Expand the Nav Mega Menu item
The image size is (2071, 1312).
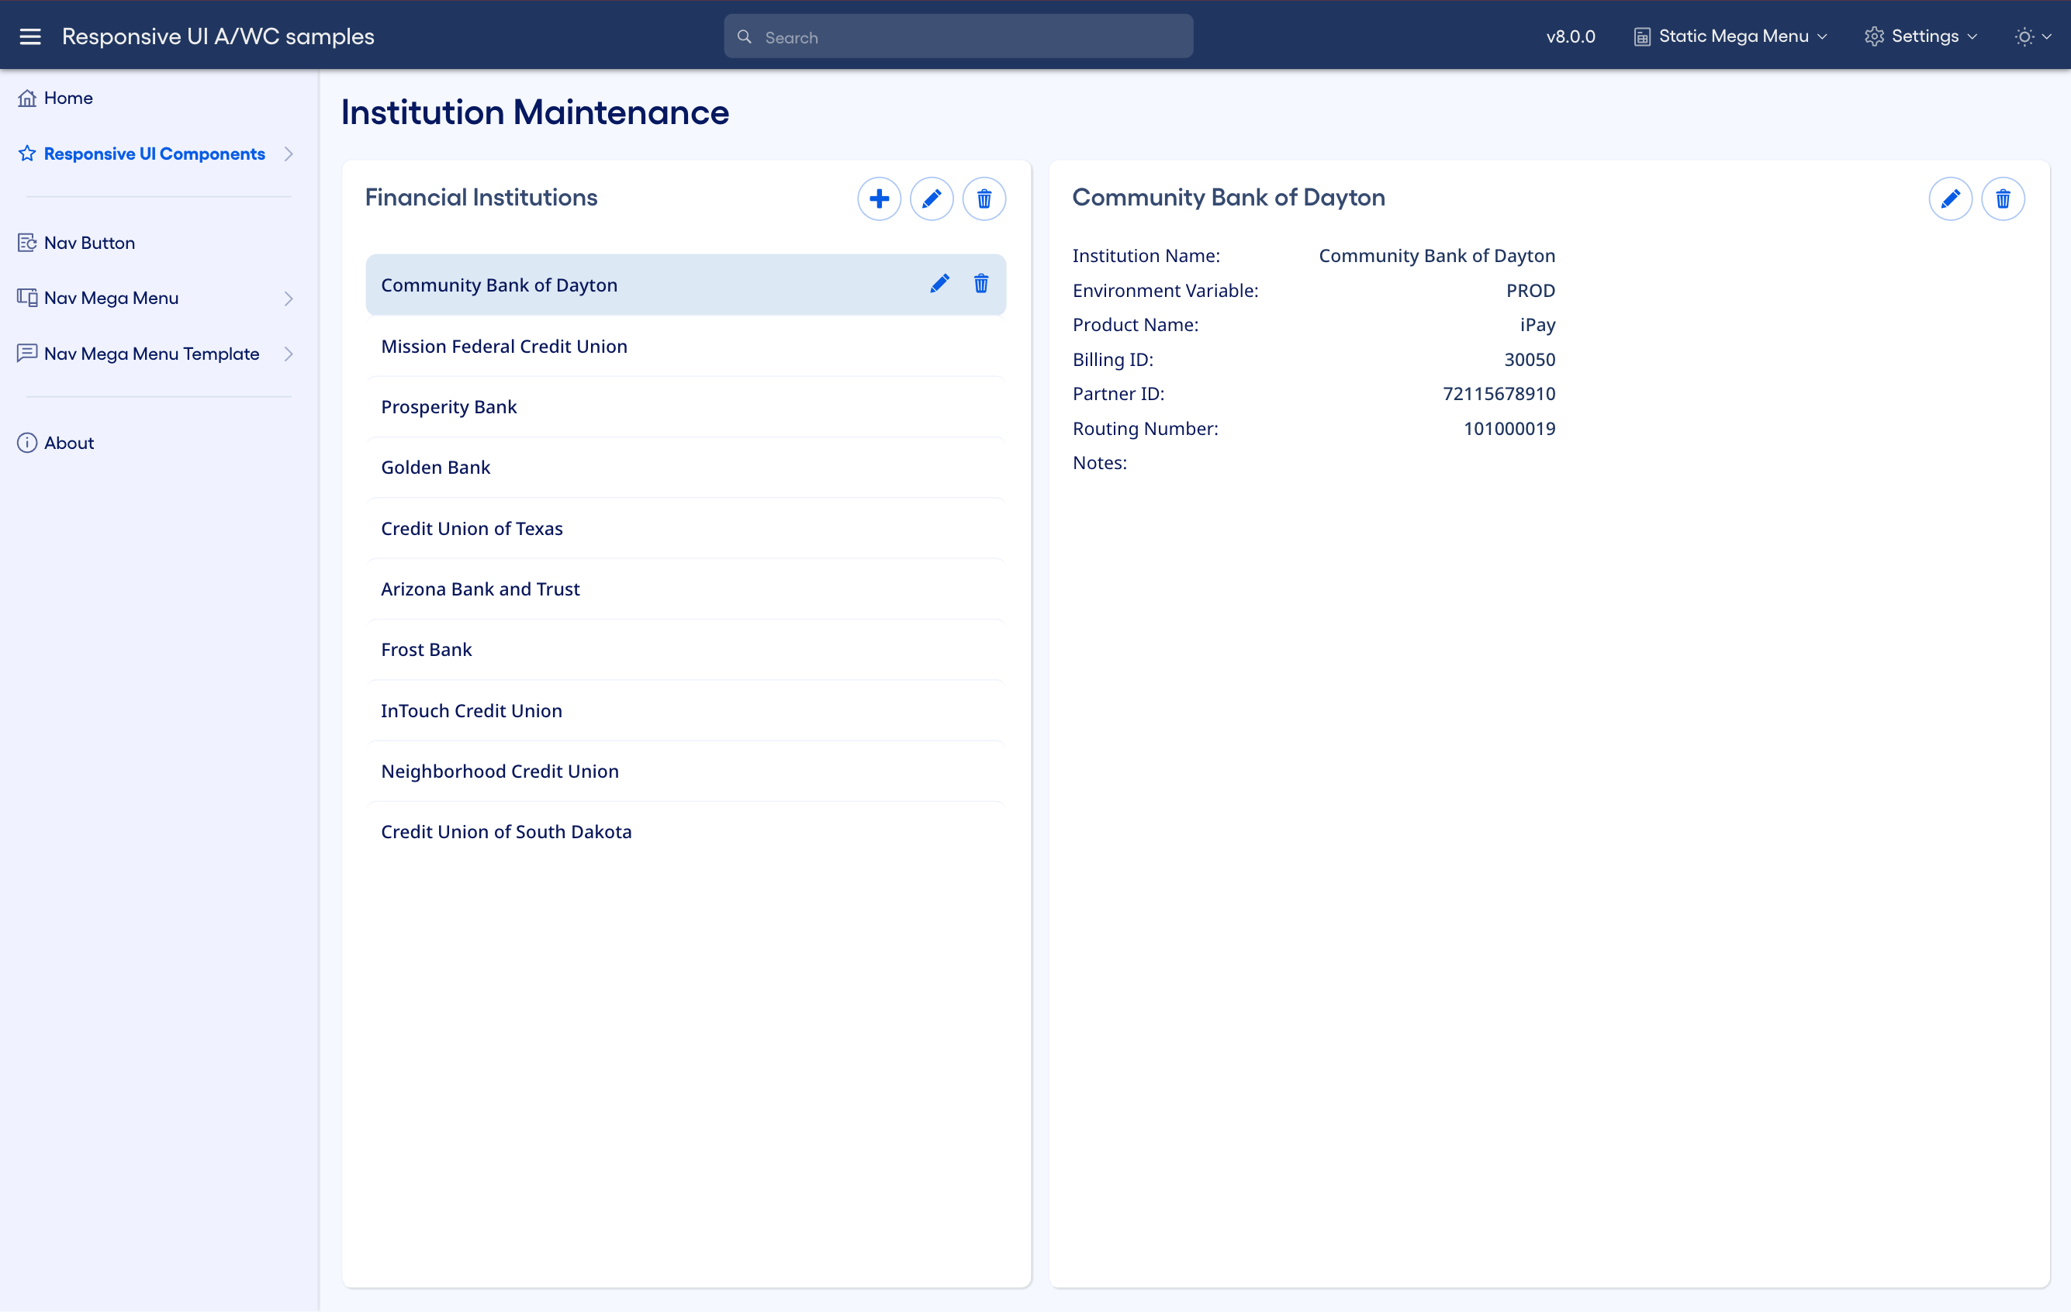click(288, 299)
